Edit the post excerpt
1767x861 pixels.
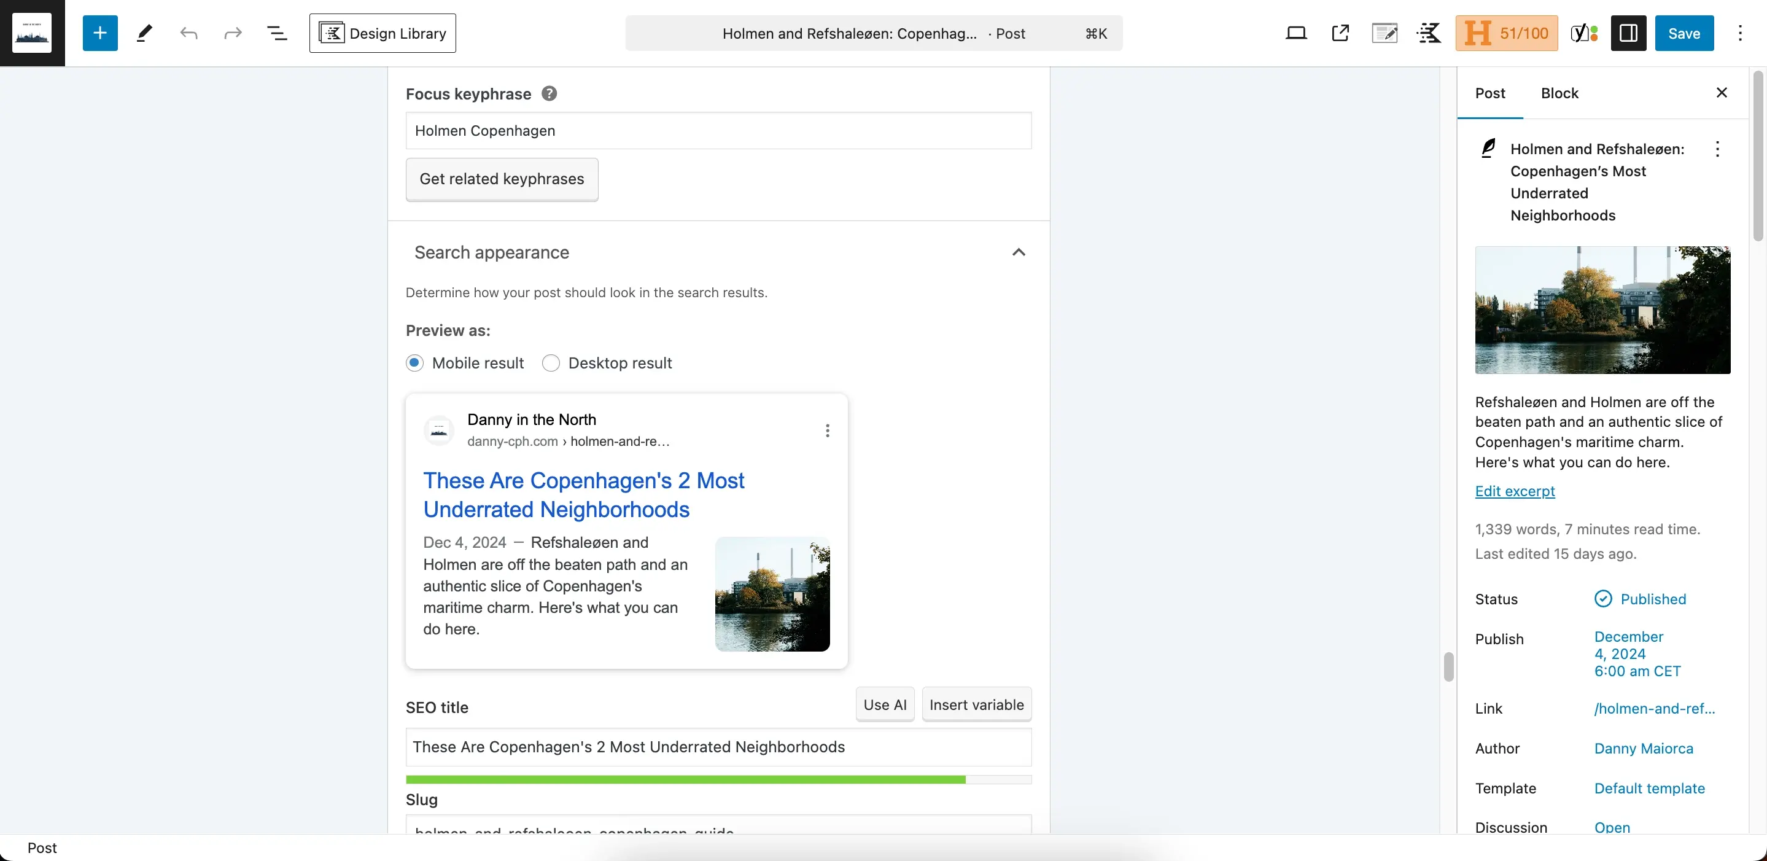(x=1515, y=491)
